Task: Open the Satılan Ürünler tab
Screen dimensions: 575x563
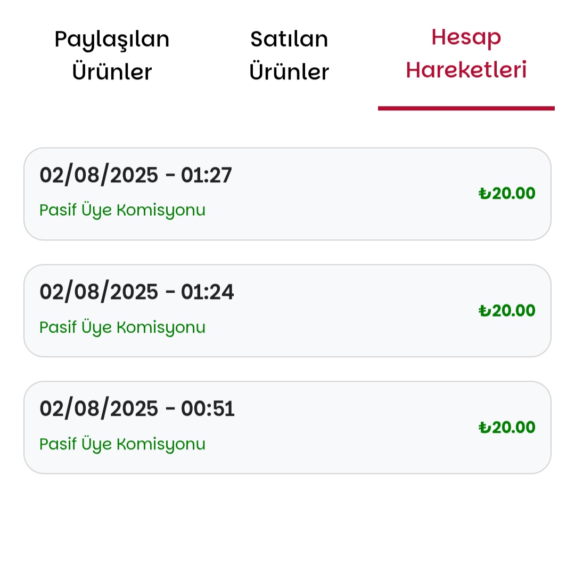Action: pos(289,55)
